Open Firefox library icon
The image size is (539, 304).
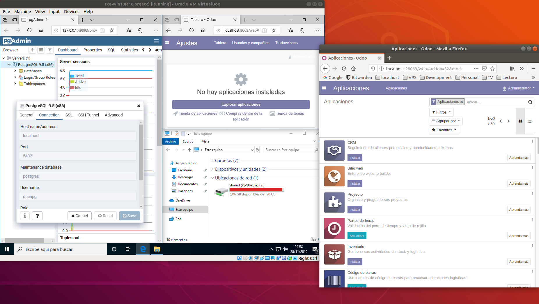512,69
